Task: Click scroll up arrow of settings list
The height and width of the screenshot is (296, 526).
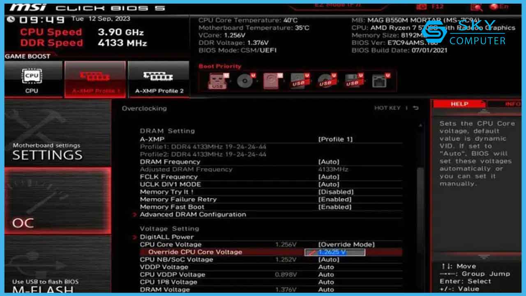Action: [420, 125]
